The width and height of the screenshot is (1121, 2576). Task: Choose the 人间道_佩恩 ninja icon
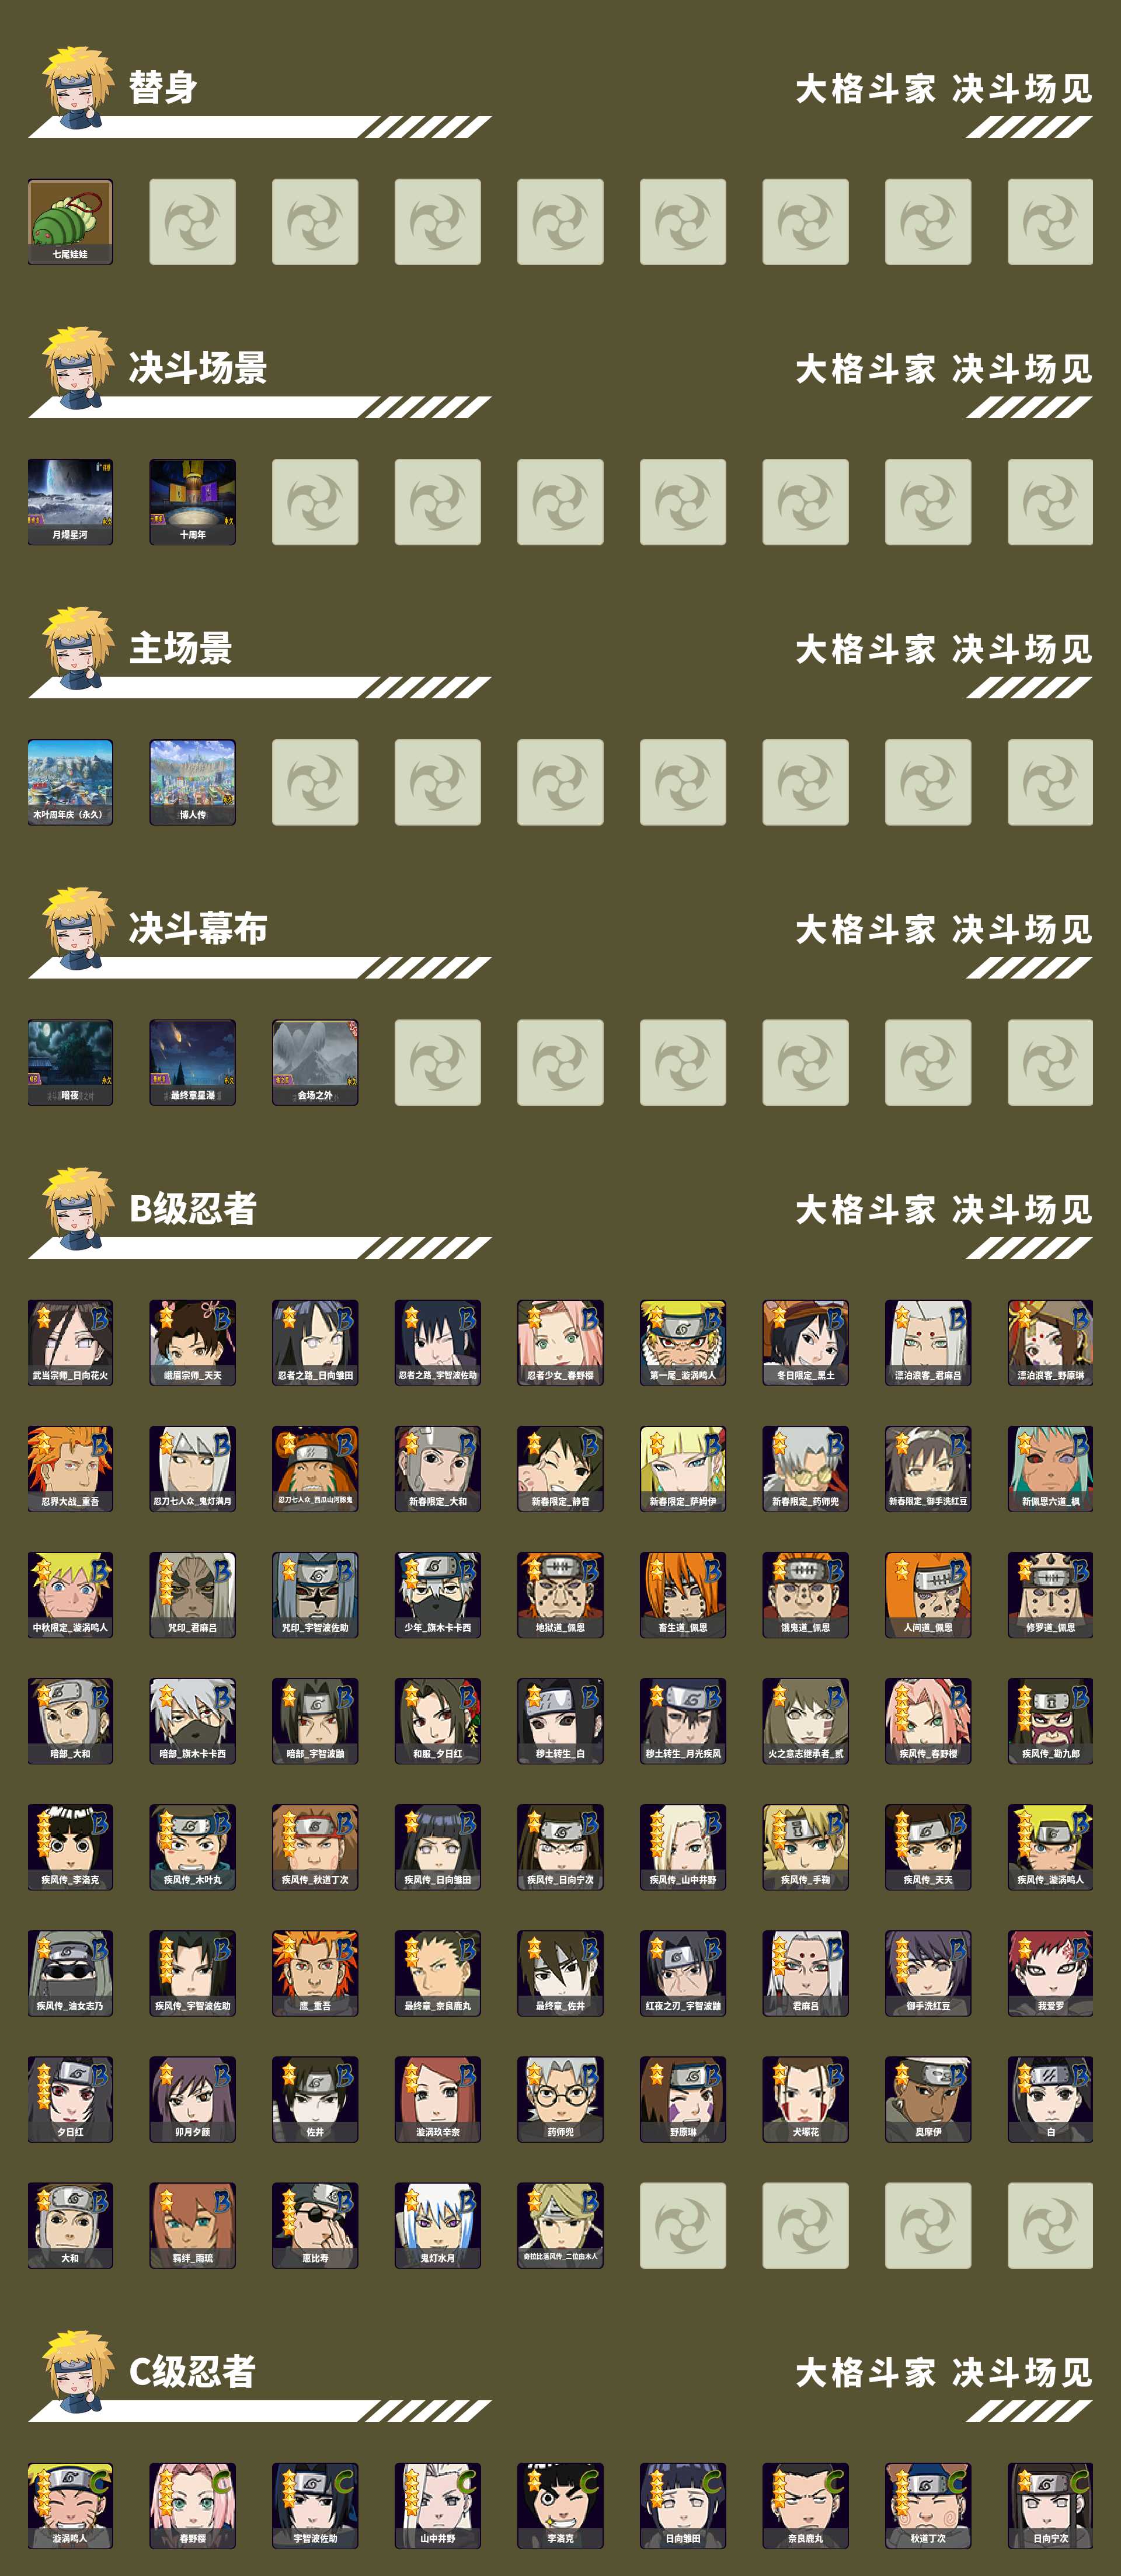click(928, 1594)
